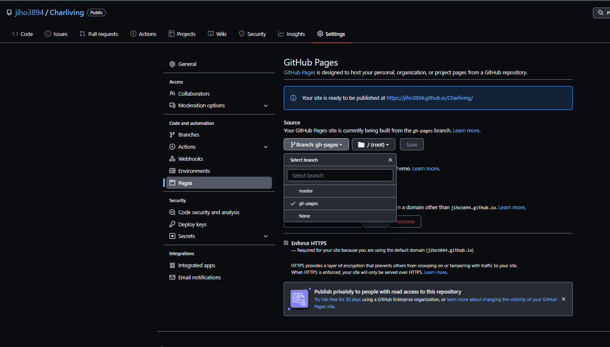Image resolution: width=610 pixels, height=347 pixels.
Task: Open the Insights tab
Action: pyautogui.click(x=292, y=34)
